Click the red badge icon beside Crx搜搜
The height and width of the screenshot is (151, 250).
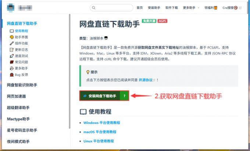[236, 8]
